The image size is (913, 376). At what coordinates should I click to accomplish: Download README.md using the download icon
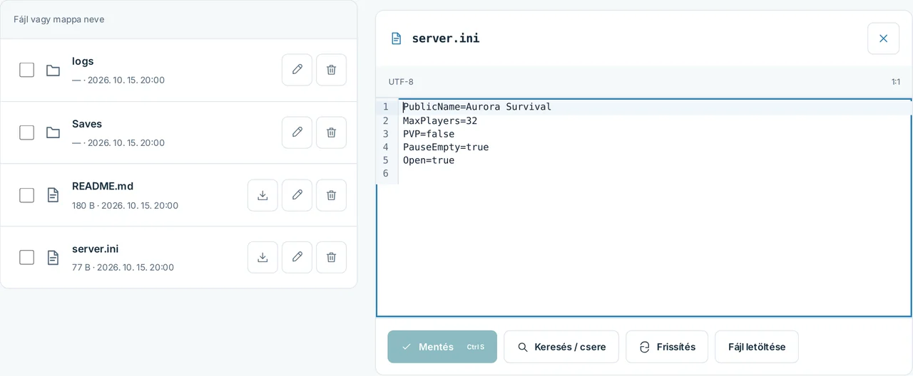(262, 195)
